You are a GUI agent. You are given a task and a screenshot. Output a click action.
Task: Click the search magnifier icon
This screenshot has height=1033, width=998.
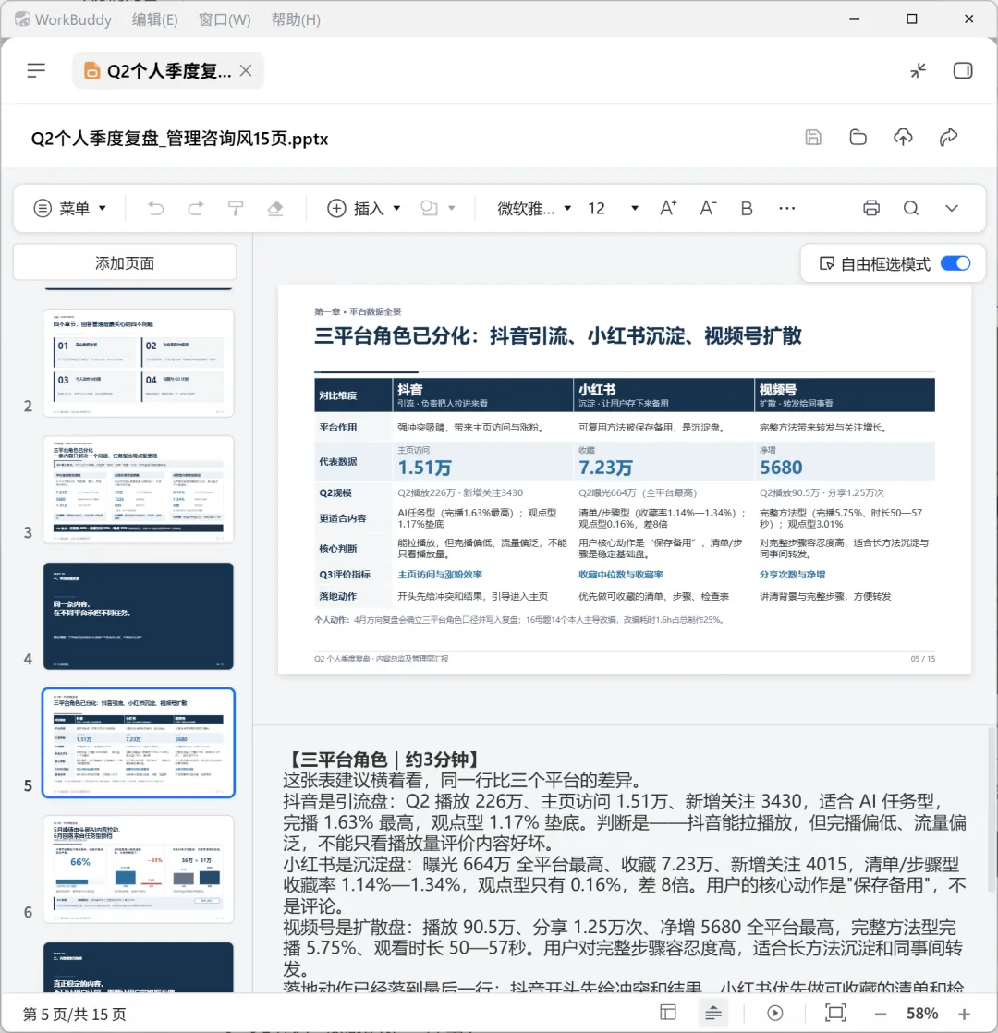[x=911, y=208]
